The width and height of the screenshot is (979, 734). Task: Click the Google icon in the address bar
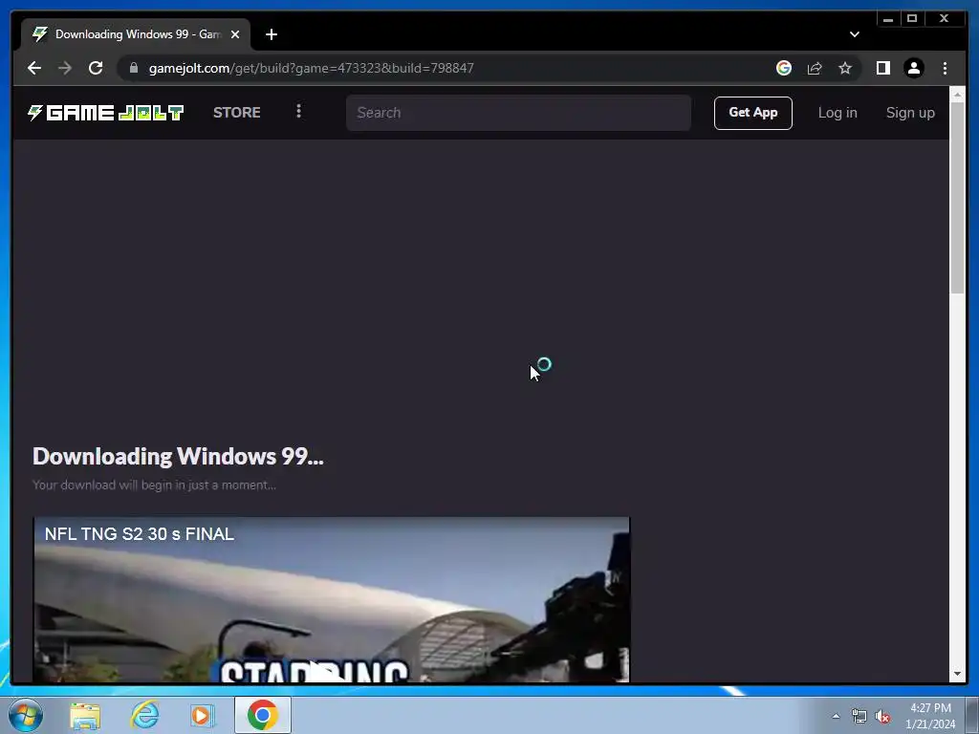pos(784,68)
